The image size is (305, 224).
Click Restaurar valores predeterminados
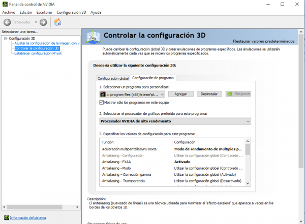[x=263, y=41]
